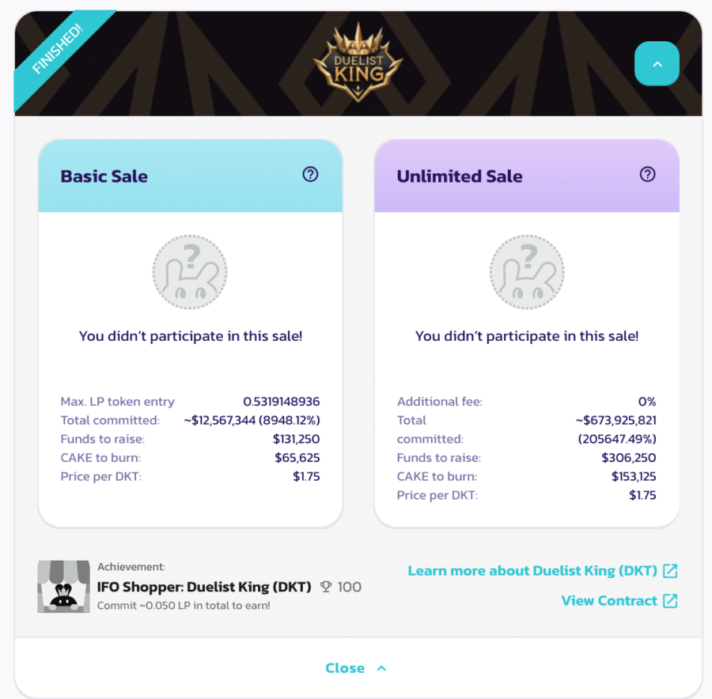Click IFO Shopper: Duelist King (DKT) title

[204, 587]
